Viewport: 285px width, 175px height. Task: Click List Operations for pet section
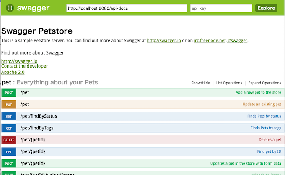(x=229, y=83)
